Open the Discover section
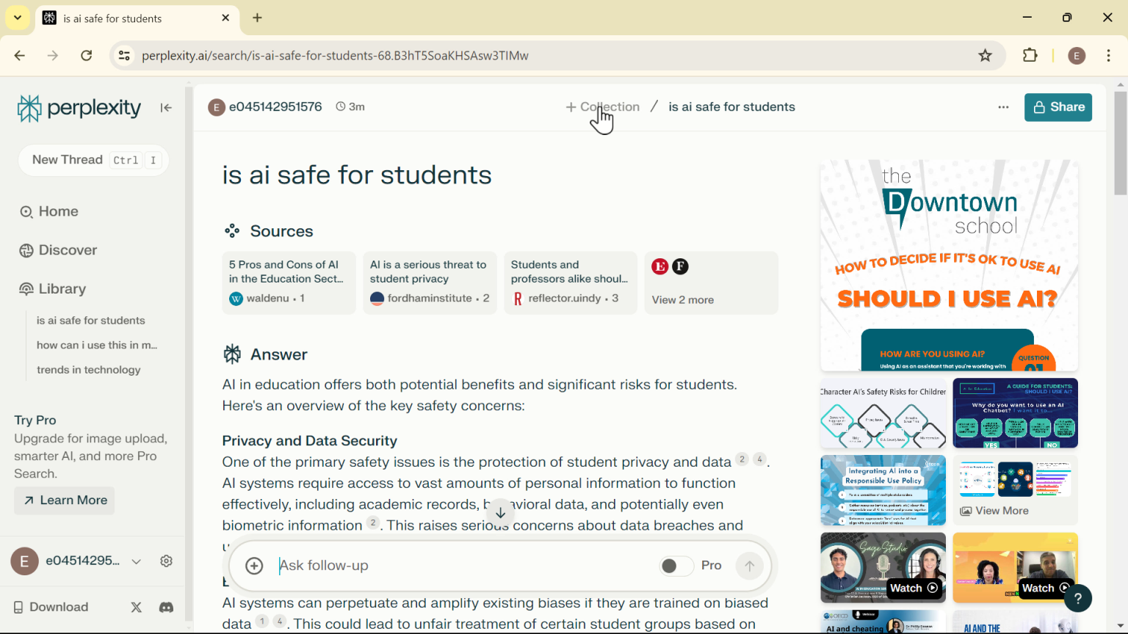The width and height of the screenshot is (1128, 634). pos(65,250)
